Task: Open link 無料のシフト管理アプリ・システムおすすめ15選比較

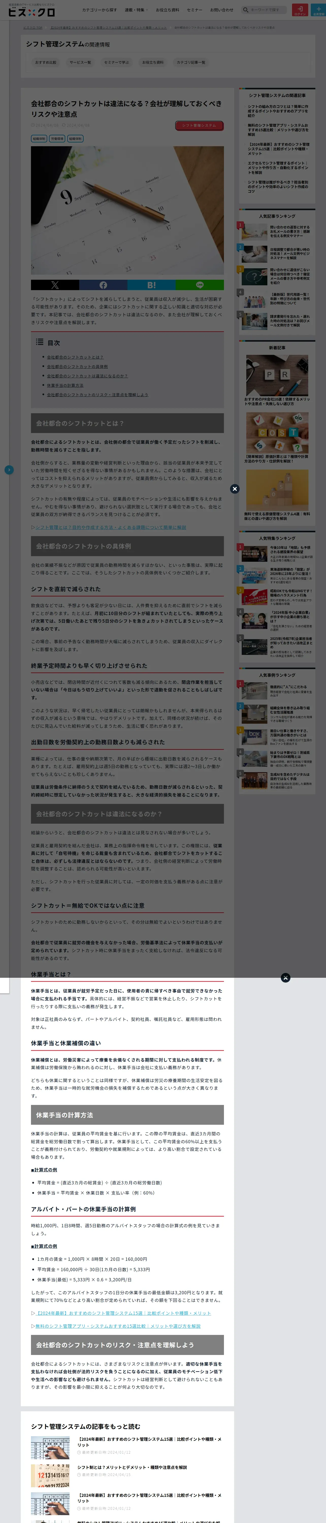Action: click(118, 1326)
